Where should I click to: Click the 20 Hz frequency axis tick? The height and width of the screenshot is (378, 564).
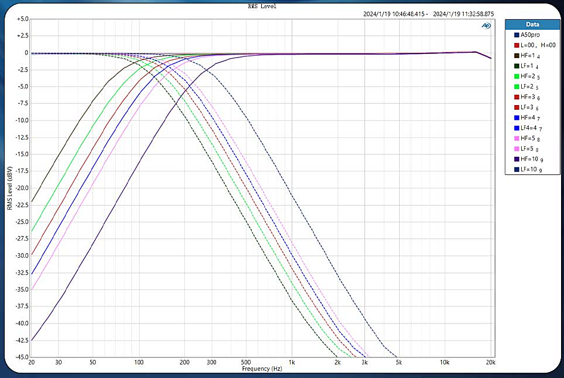point(32,363)
